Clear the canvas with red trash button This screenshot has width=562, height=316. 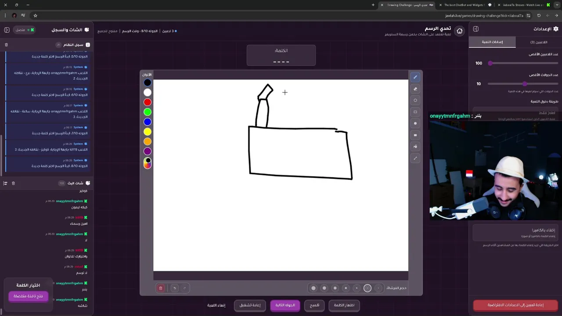(161, 288)
